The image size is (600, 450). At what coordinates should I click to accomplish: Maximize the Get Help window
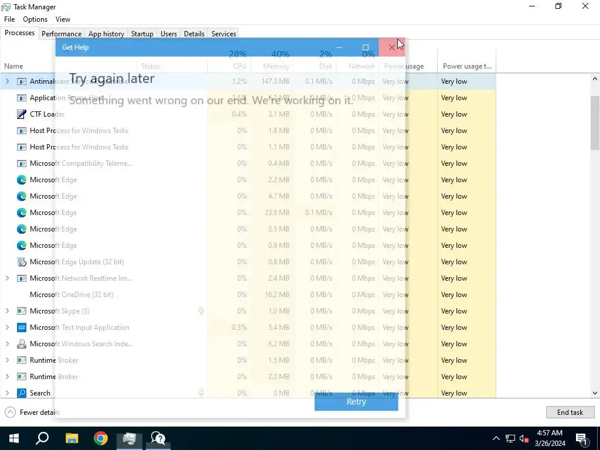coord(366,47)
